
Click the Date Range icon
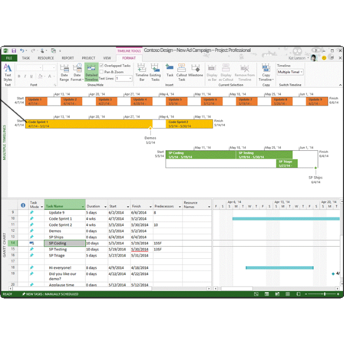[64, 73]
